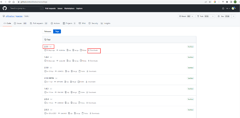Open Notes for tag 2.1.0

click(x=82, y=71)
